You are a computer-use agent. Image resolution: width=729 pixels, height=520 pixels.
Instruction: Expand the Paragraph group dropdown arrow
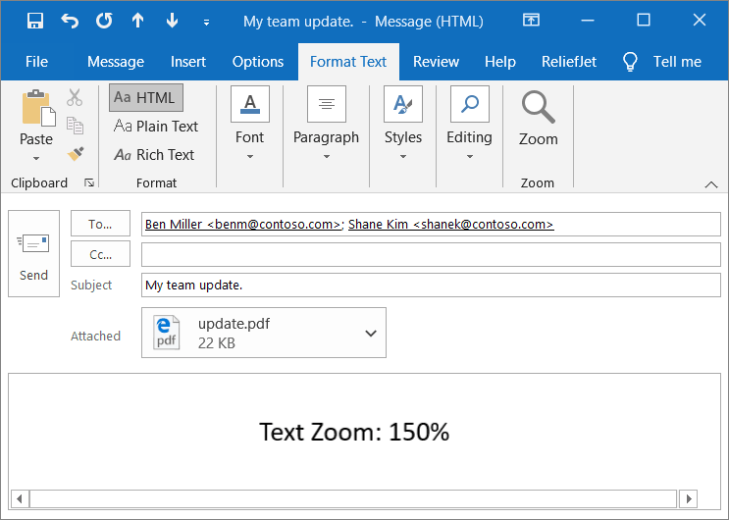tap(327, 157)
